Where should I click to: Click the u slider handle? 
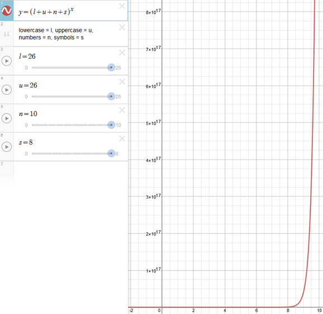point(111,96)
